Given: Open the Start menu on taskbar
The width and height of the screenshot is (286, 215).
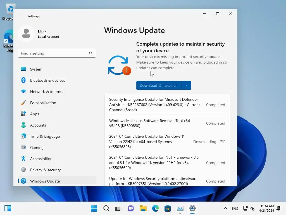Looking at the screenshot, I should [94, 208].
